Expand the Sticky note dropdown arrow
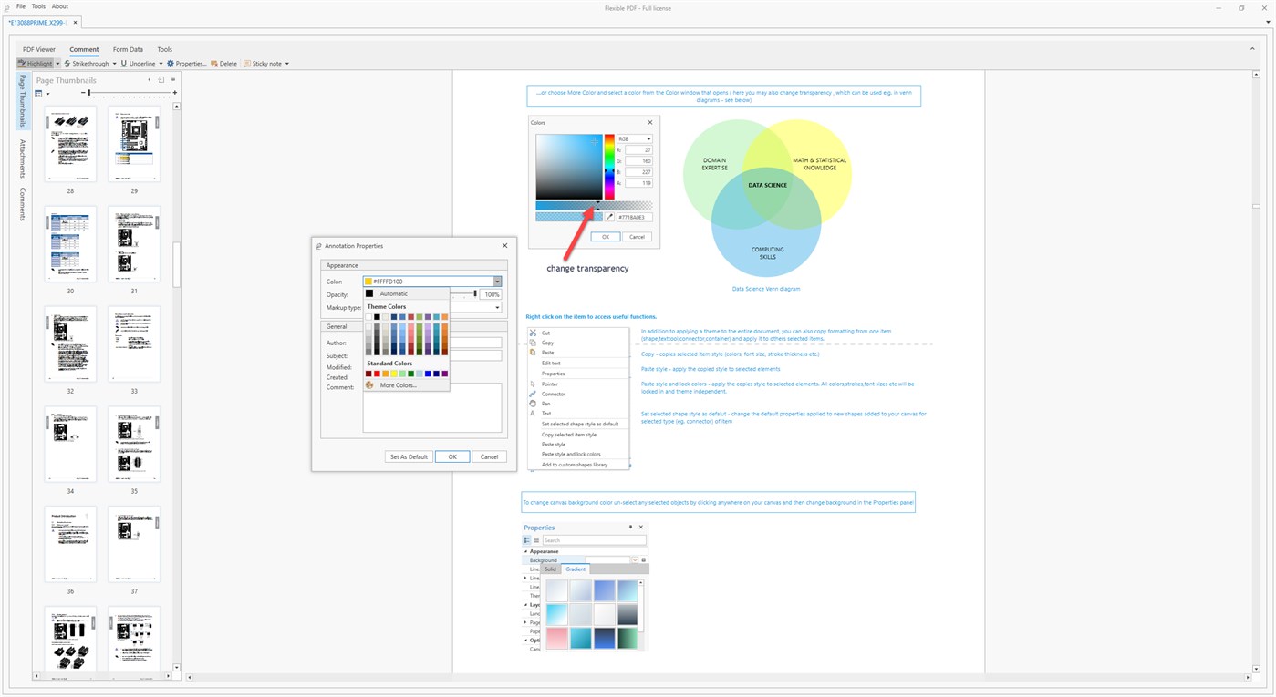 pyautogui.click(x=286, y=64)
